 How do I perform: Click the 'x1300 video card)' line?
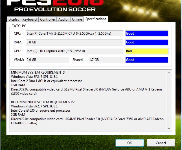coord(24,94)
